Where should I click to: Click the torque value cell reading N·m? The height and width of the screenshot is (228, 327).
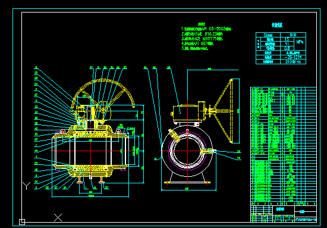(x=293, y=61)
